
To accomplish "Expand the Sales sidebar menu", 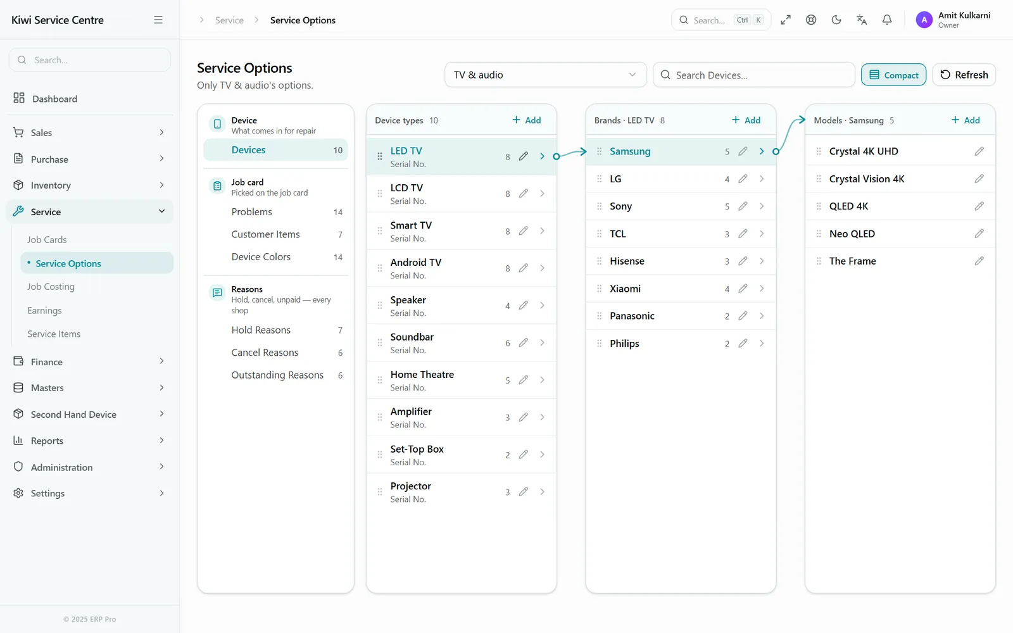I will click(x=89, y=132).
